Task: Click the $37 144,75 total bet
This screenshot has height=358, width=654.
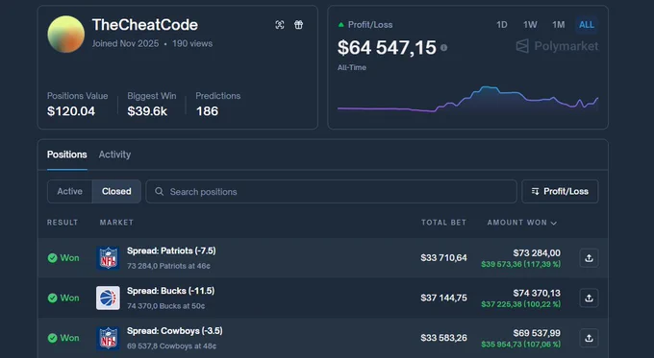Action: 443,298
